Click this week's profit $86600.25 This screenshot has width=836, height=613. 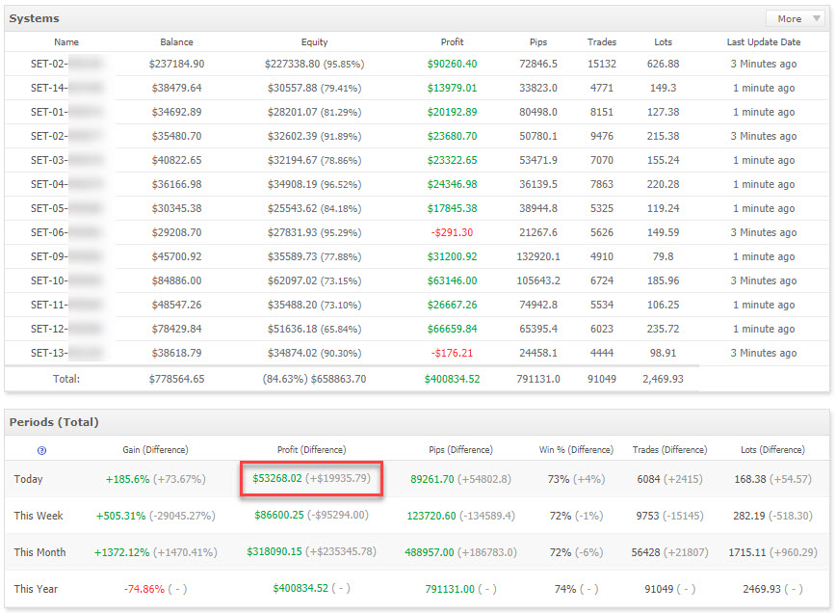point(279,515)
